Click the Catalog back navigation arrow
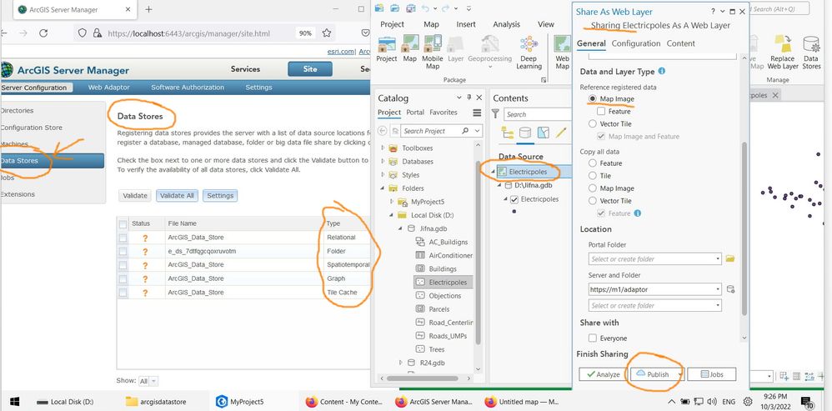The image size is (832, 411). pyautogui.click(x=383, y=130)
